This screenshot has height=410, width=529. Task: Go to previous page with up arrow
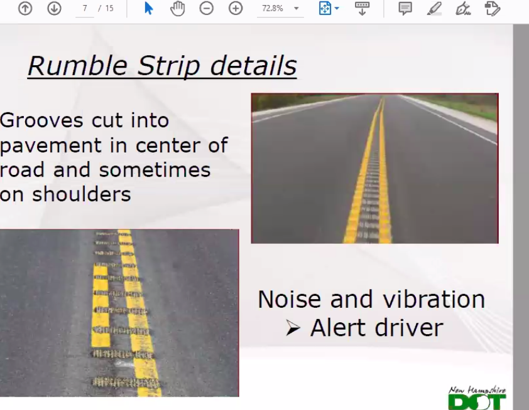click(25, 9)
